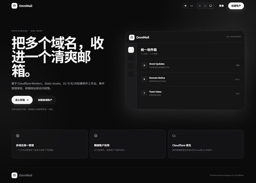Click the 昨天 timestamp on Team Inbox

[238, 94]
